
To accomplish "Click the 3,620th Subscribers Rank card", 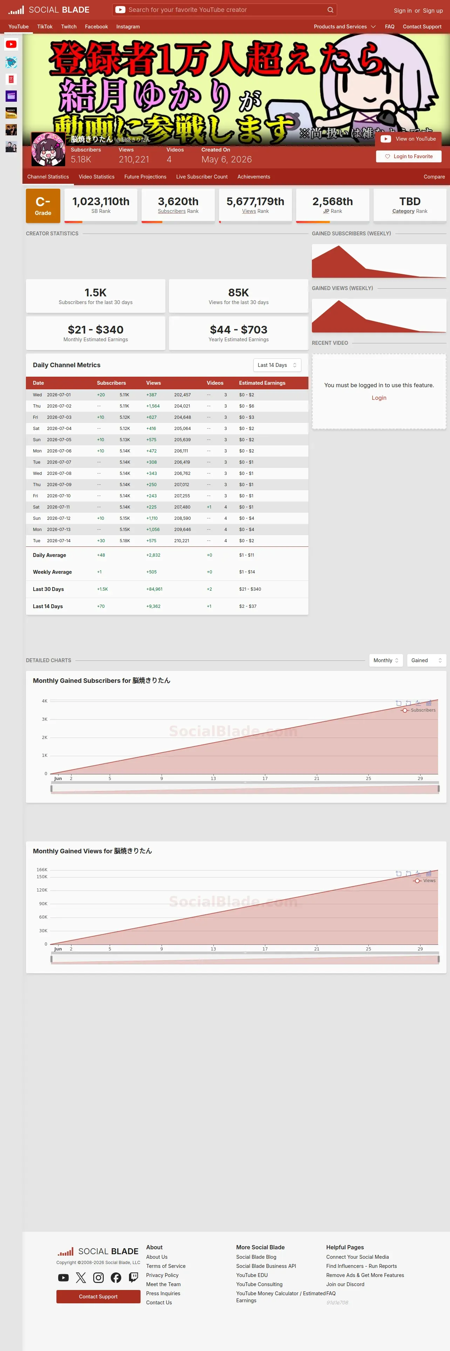I will pos(178,206).
